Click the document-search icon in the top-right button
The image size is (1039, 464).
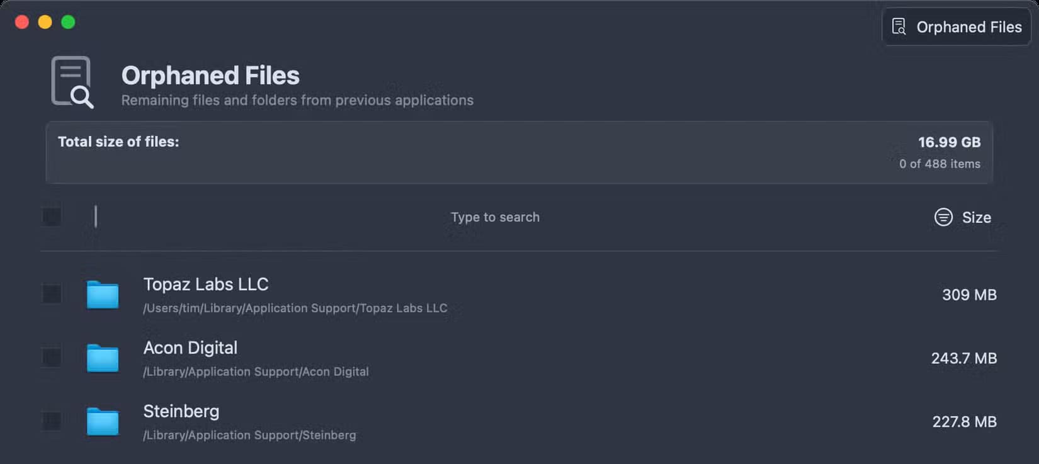[x=899, y=26]
